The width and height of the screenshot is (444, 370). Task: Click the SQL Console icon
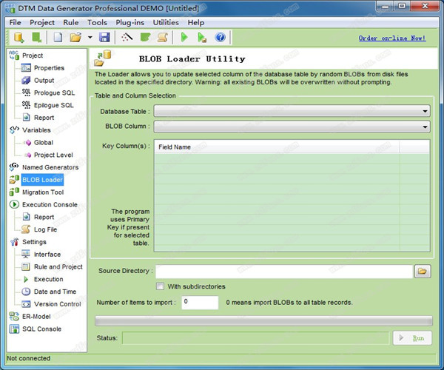coord(14,329)
